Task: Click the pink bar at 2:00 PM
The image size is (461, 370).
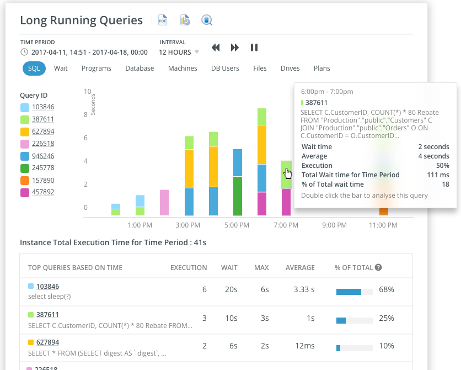Action: [x=164, y=203]
